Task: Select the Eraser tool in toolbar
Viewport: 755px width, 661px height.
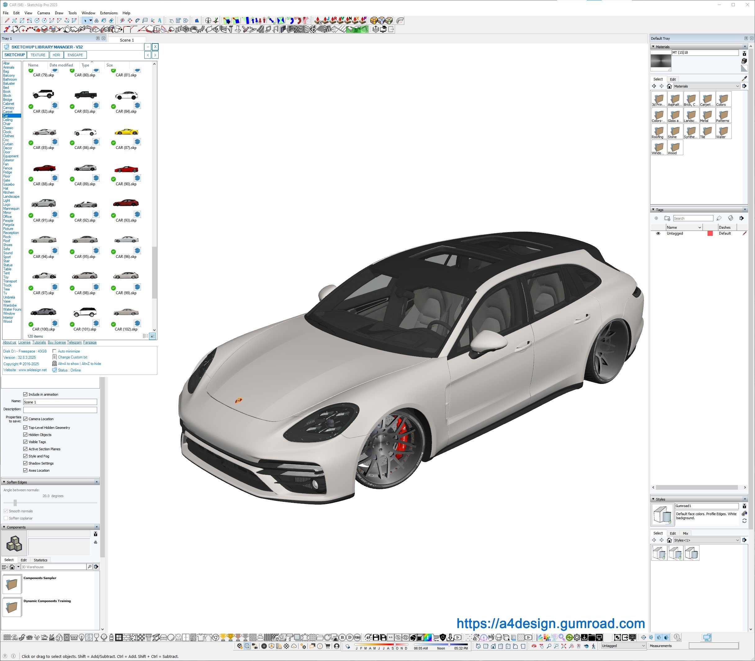Action: pyautogui.click(x=111, y=21)
